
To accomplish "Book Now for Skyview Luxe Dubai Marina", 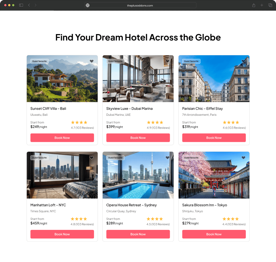I will point(138,138).
